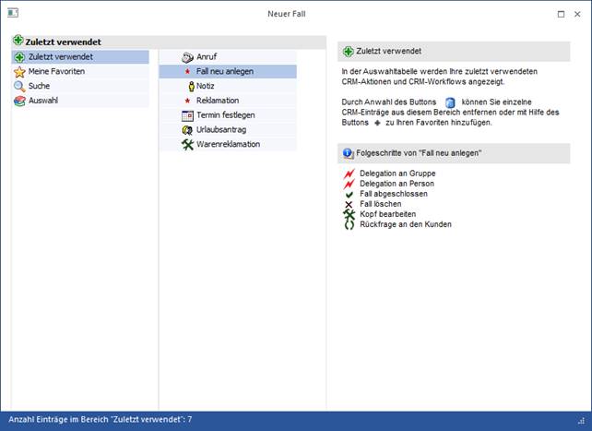Viewport: 592px width, 431px height.
Task: Select the Fall neu anlegen entry
Action: tap(225, 71)
